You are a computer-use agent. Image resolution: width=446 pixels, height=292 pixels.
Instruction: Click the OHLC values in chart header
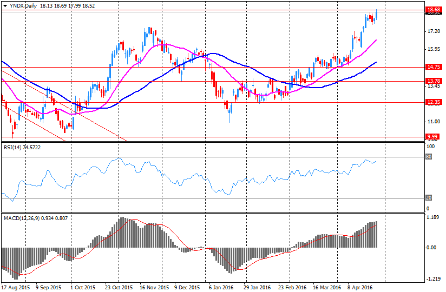68,5
